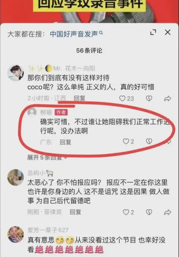Share the comment by Mr. 花木~向阳
The width and height of the screenshot is (179, 257).
167,98
